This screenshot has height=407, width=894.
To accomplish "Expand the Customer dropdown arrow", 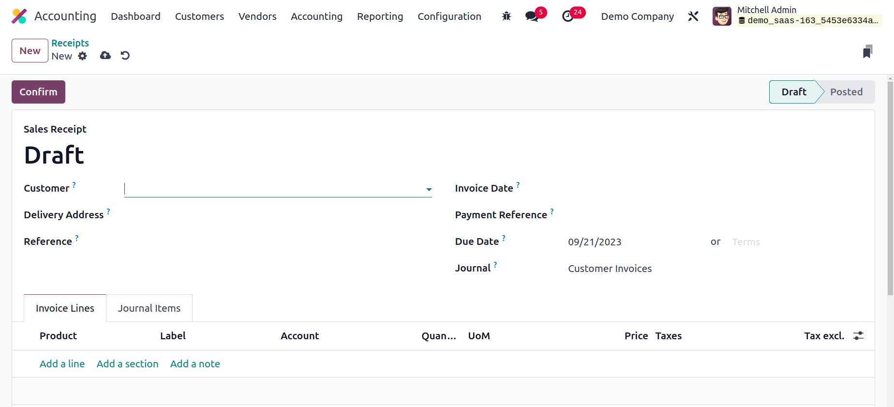I will tap(429, 189).
